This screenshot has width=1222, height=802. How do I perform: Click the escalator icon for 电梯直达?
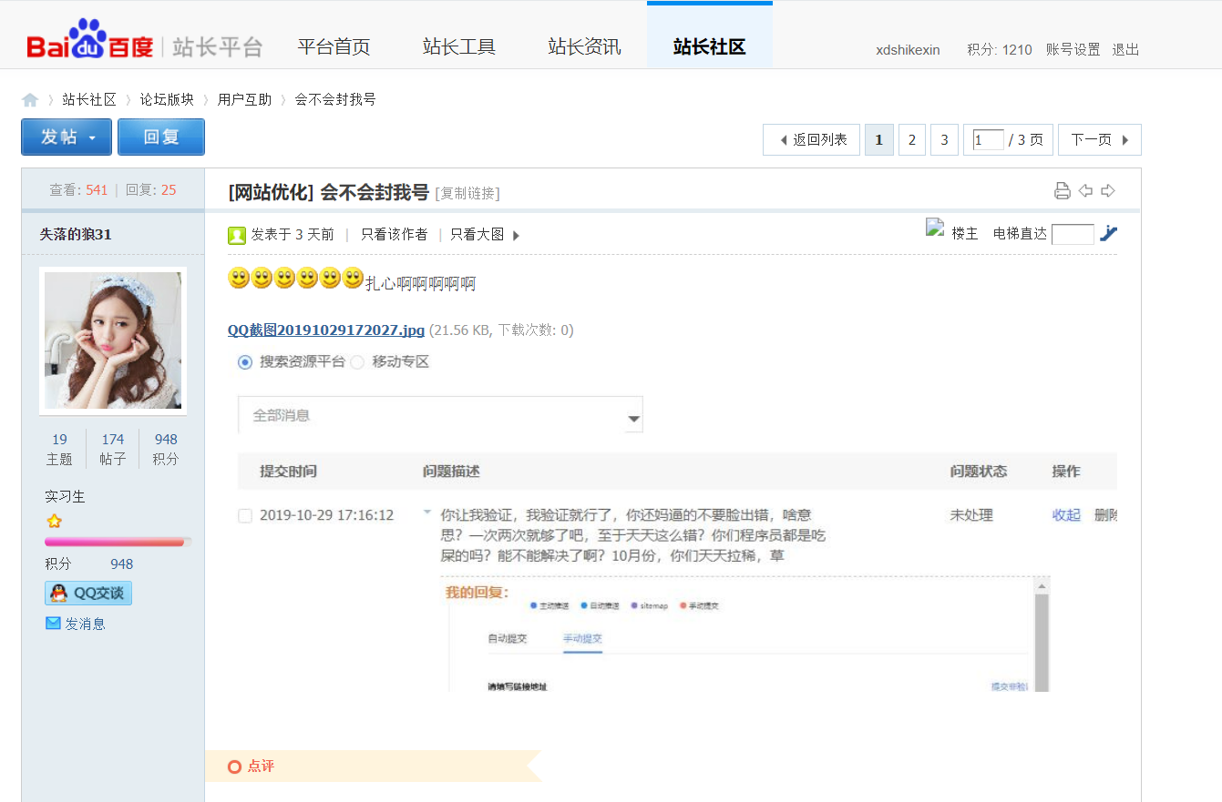1108,233
